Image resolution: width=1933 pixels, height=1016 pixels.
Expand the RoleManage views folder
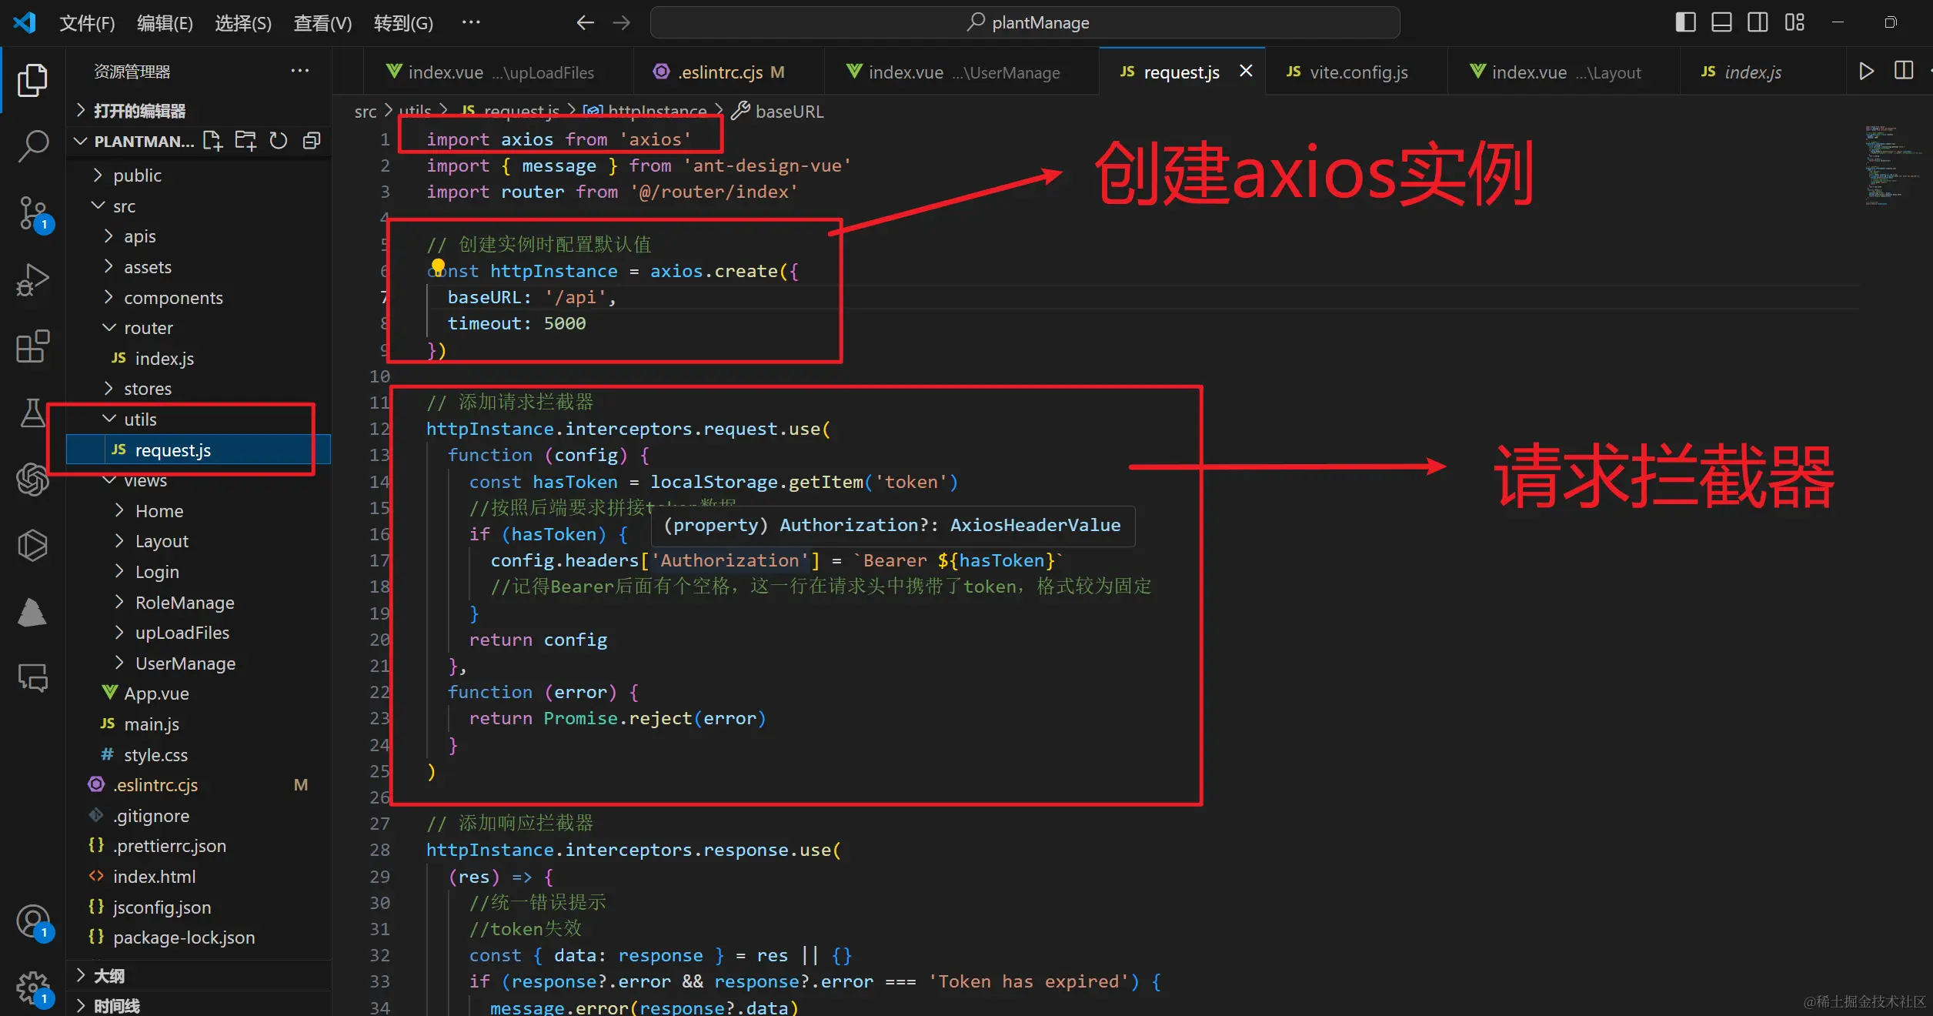199,603
